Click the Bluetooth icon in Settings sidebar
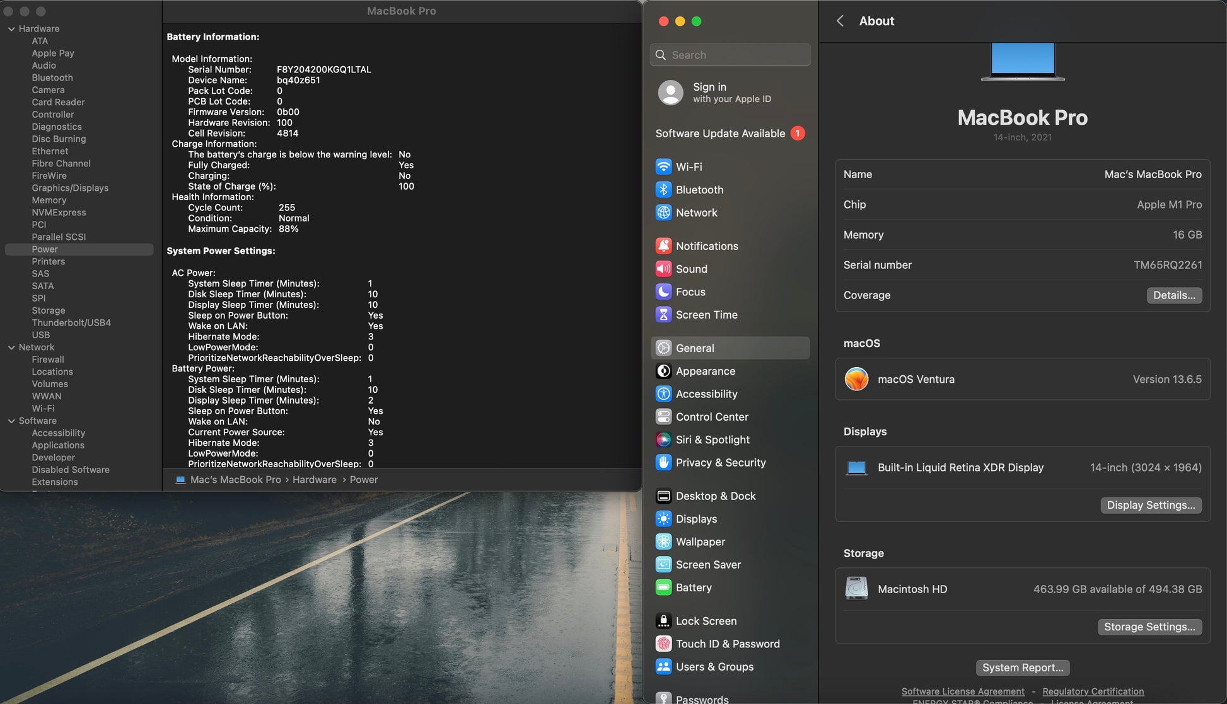 (663, 190)
